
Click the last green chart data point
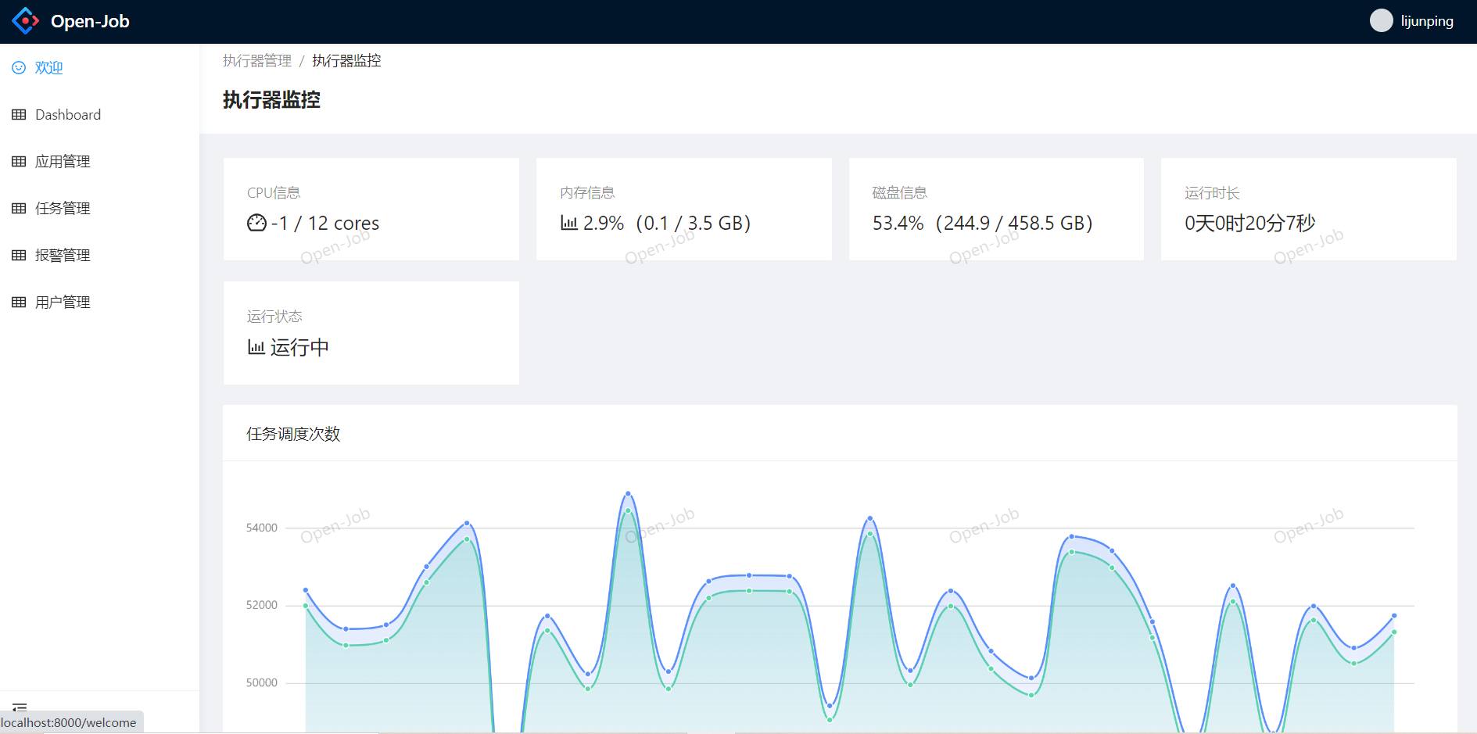tap(1394, 632)
